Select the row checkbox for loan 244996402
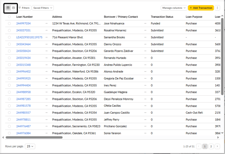 point(9,72)
